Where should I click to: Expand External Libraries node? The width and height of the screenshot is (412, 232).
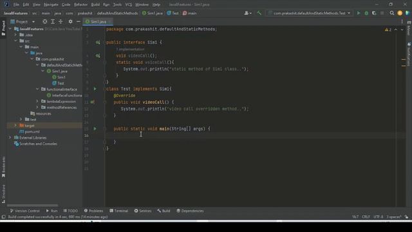pos(10,137)
